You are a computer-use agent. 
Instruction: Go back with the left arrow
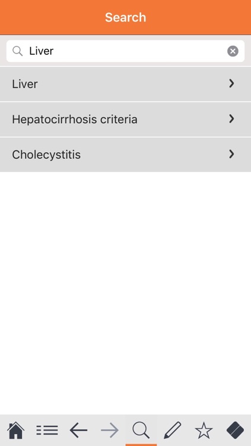tap(78, 430)
